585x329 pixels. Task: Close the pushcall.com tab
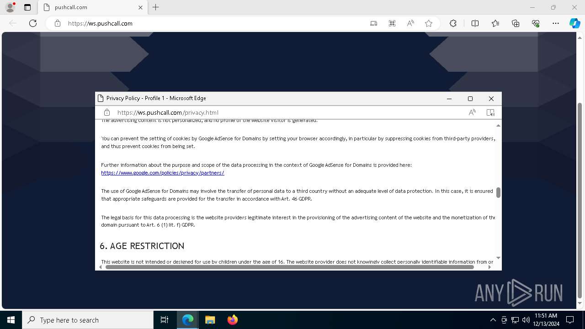point(140,7)
